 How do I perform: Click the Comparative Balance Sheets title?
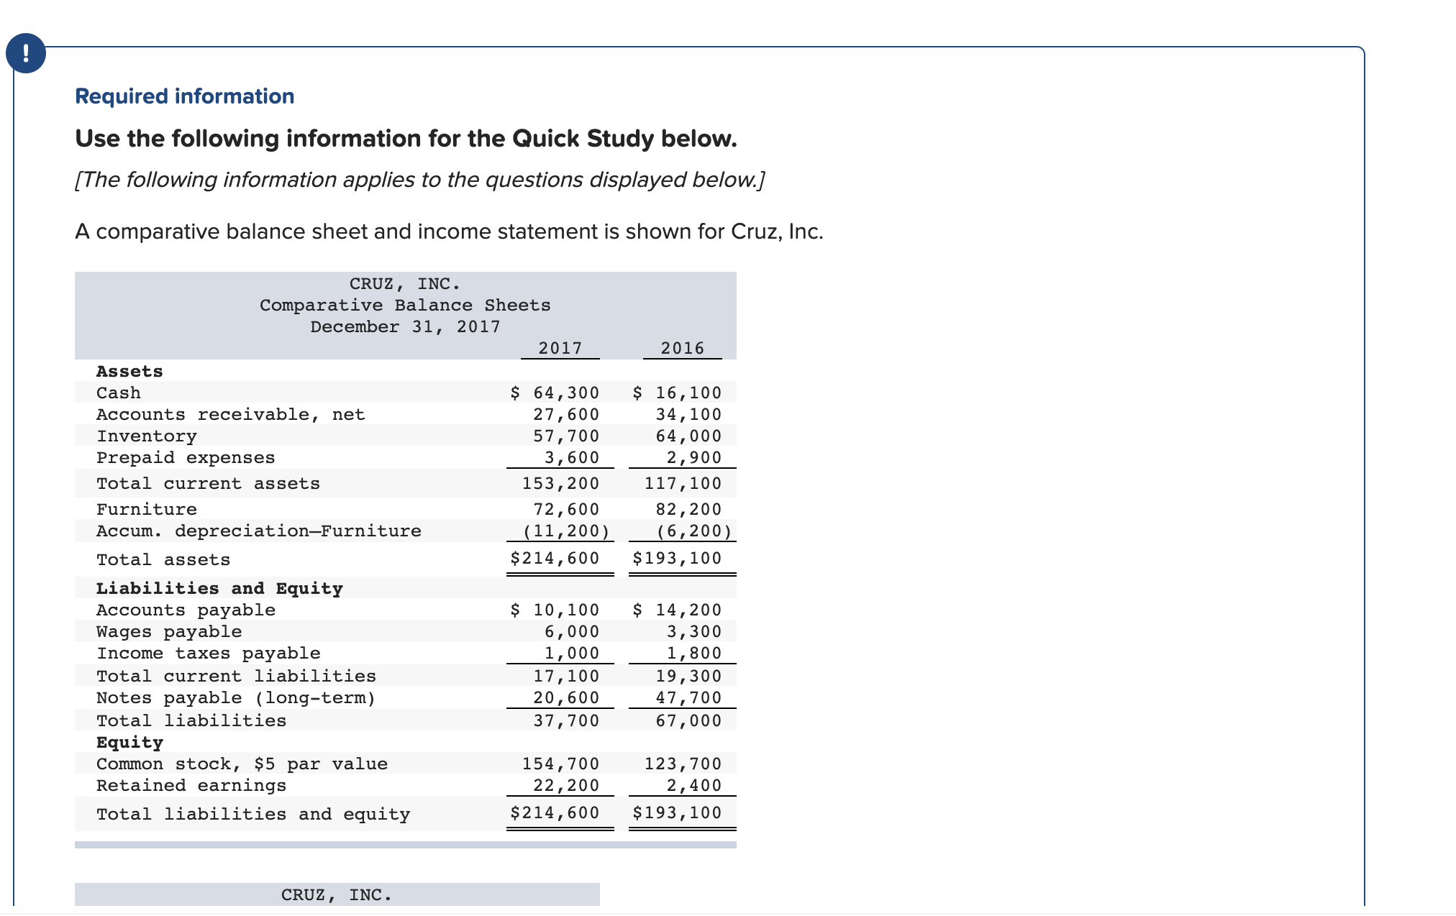tap(405, 305)
